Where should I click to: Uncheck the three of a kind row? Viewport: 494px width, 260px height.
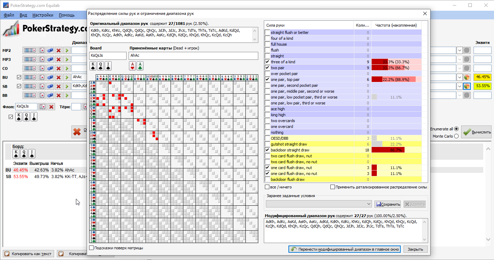point(267,62)
